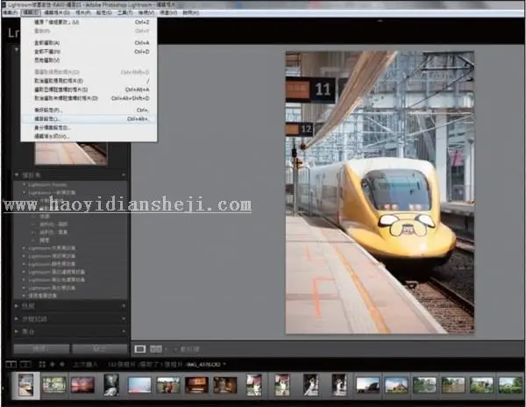Add snapshot with Snapshots panel plus icon
Image resolution: width=526 pixels, height=407 pixels.
[x=124, y=306]
